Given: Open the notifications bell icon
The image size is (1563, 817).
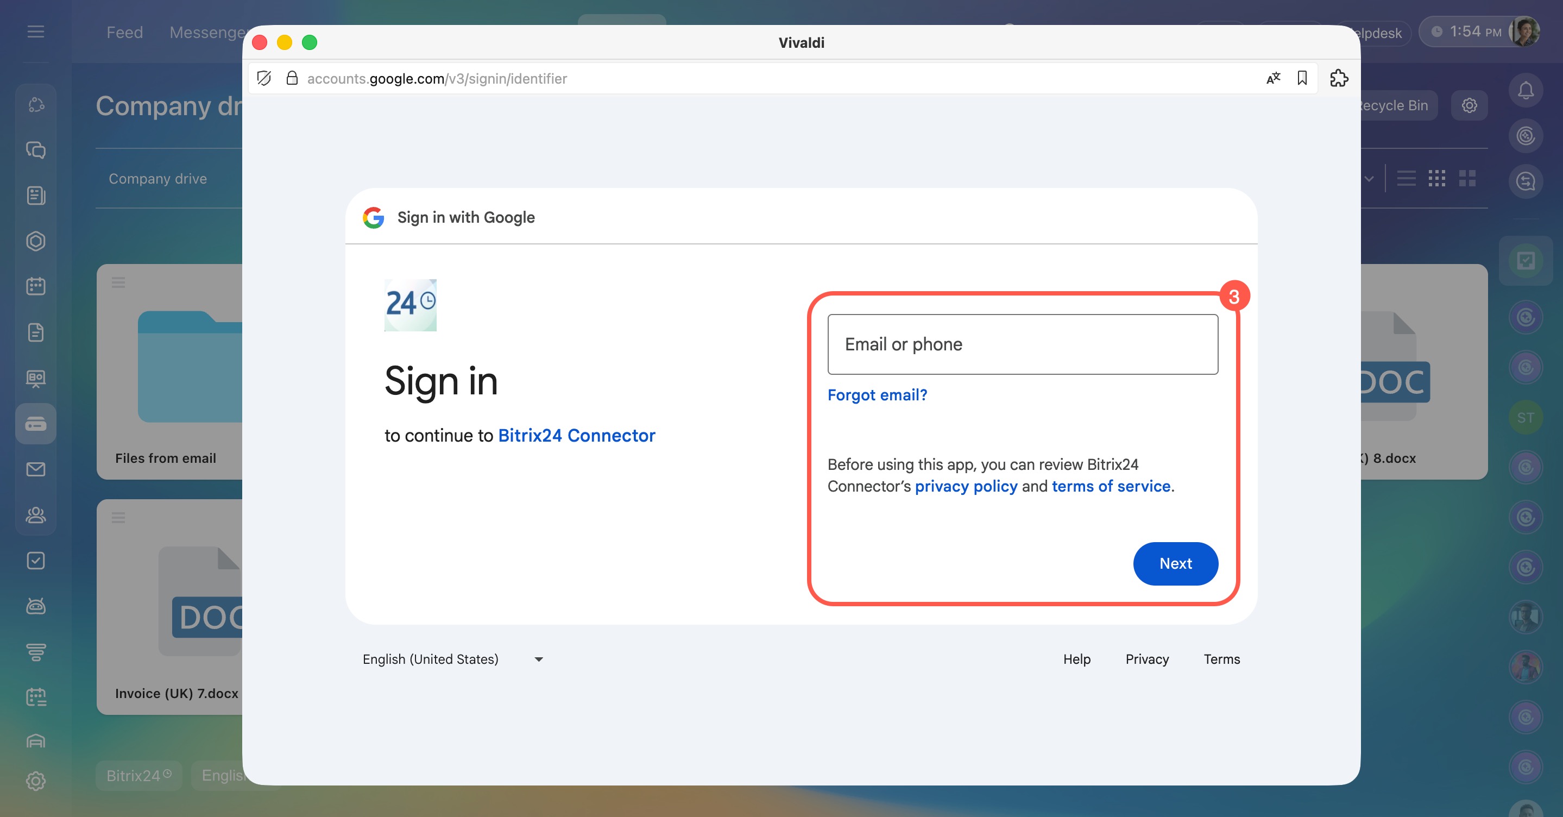Looking at the screenshot, I should (x=1526, y=91).
